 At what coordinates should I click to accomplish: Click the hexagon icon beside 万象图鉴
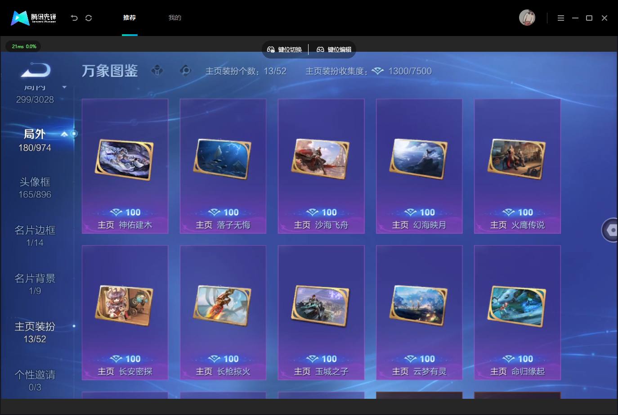[185, 71]
